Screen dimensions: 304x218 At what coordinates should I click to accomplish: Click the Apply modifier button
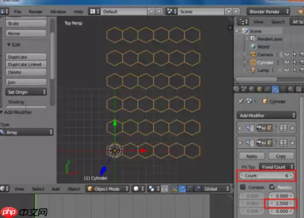(x=251, y=156)
